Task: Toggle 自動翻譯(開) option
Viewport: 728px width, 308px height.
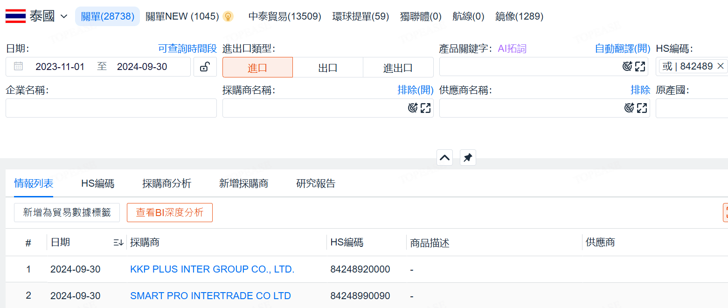Action: [623, 49]
